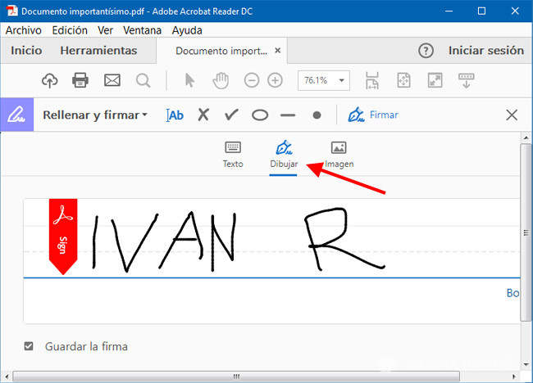The height and width of the screenshot is (383, 533).
Task: Click the fit width scroll icon
Action: 372,81
